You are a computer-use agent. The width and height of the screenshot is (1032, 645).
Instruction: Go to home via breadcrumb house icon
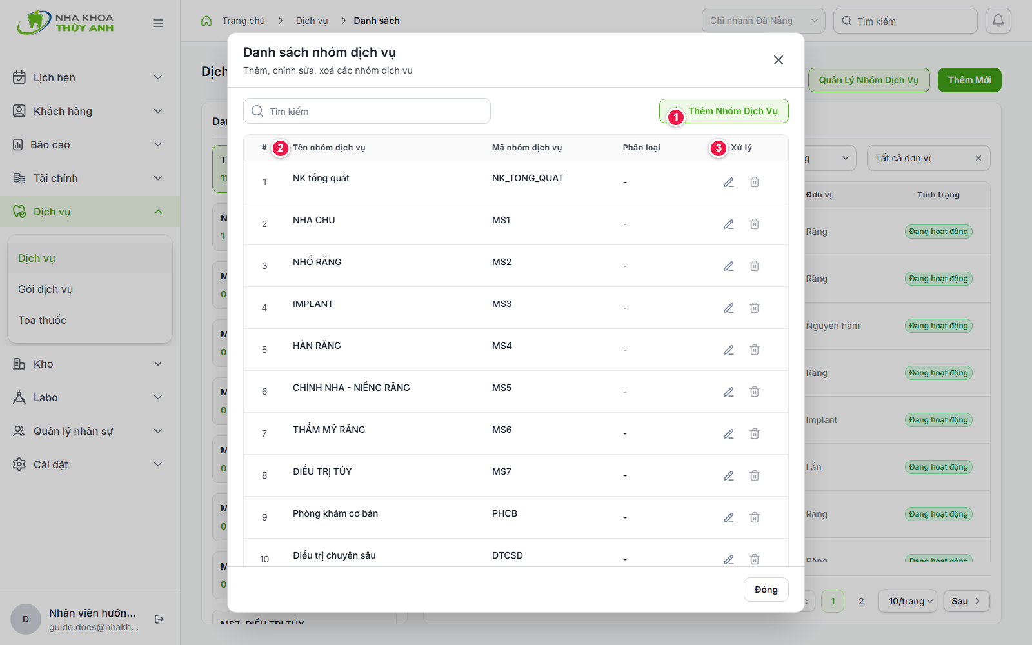click(206, 21)
